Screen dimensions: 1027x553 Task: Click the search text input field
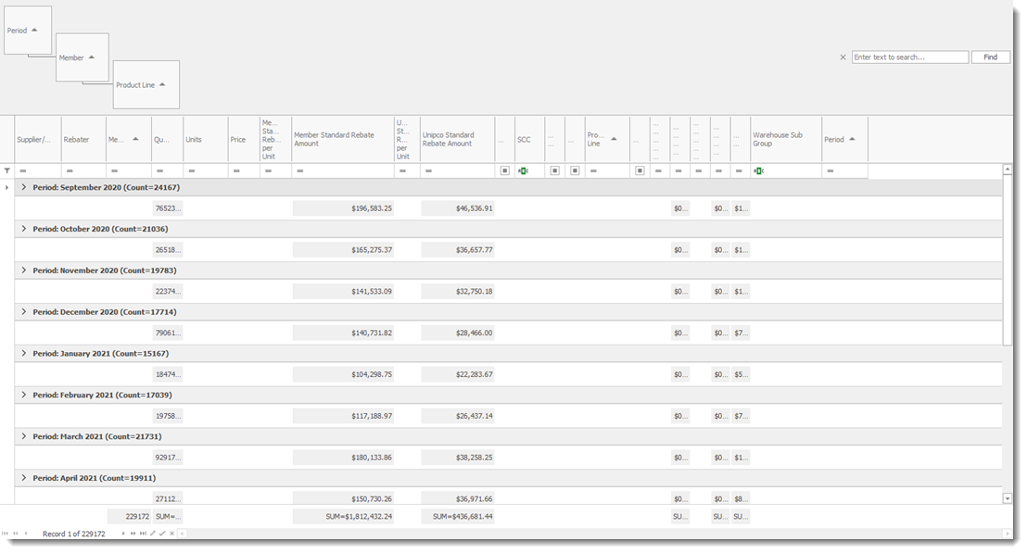click(909, 57)
